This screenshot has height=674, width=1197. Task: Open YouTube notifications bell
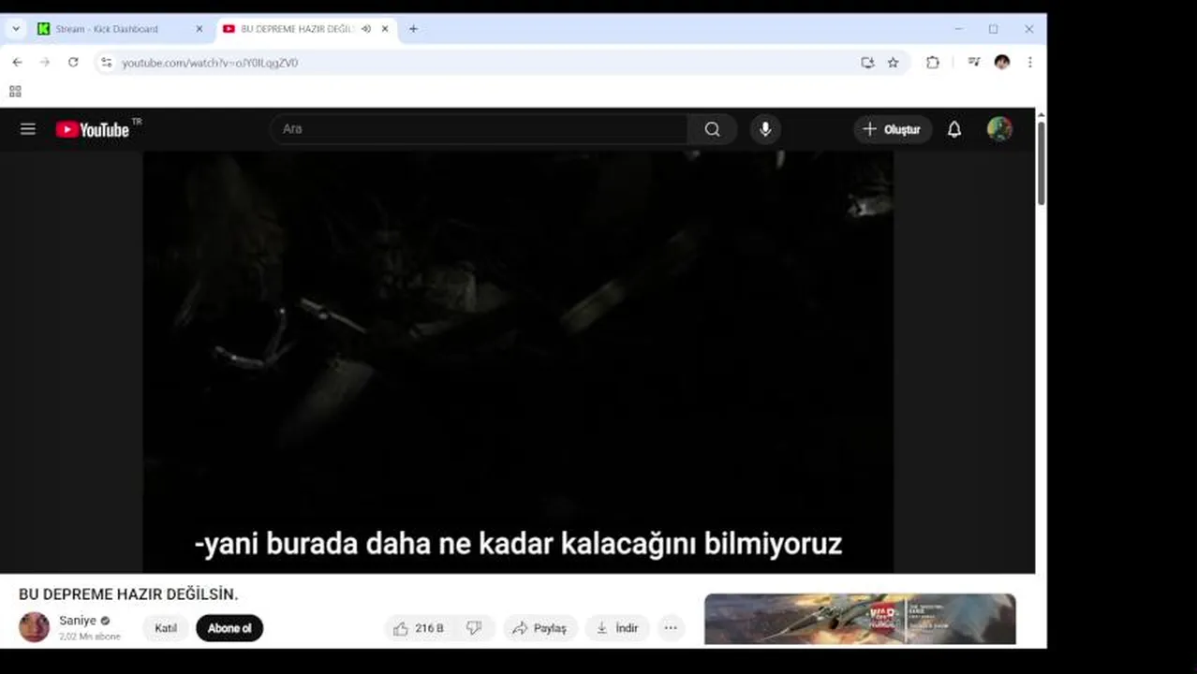pyautogui.click(x=953, y=129)
